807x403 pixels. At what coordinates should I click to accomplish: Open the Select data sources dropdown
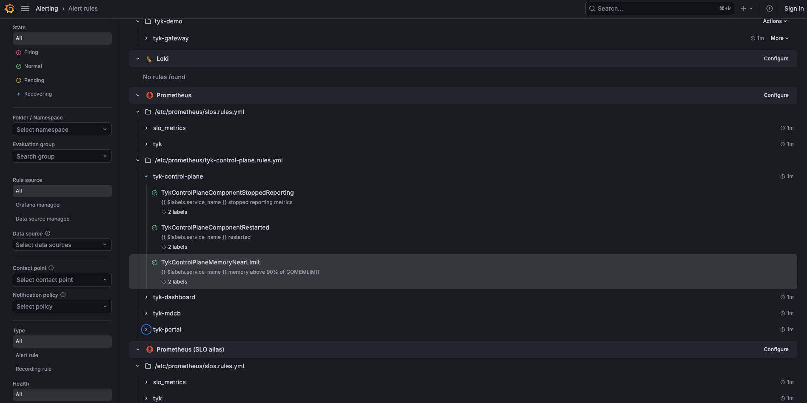coord(62,245)
